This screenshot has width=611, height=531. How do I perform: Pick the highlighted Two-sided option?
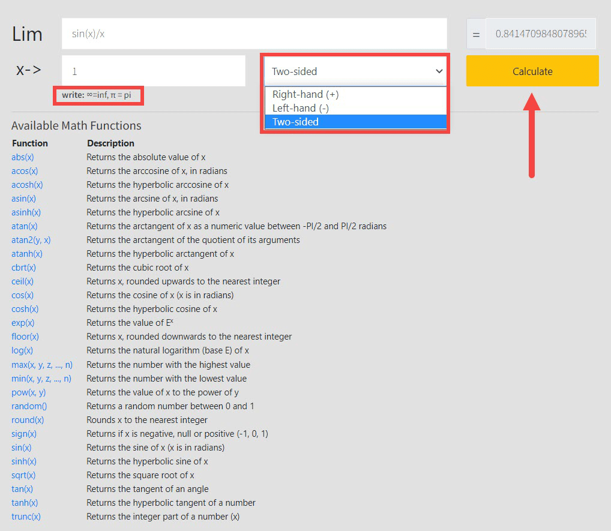coord(355,122)
